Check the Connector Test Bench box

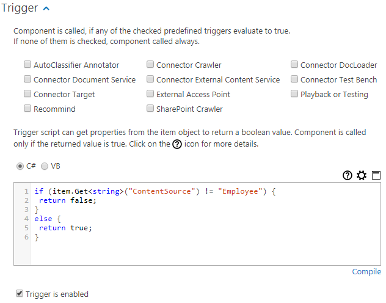click(294, 79)
